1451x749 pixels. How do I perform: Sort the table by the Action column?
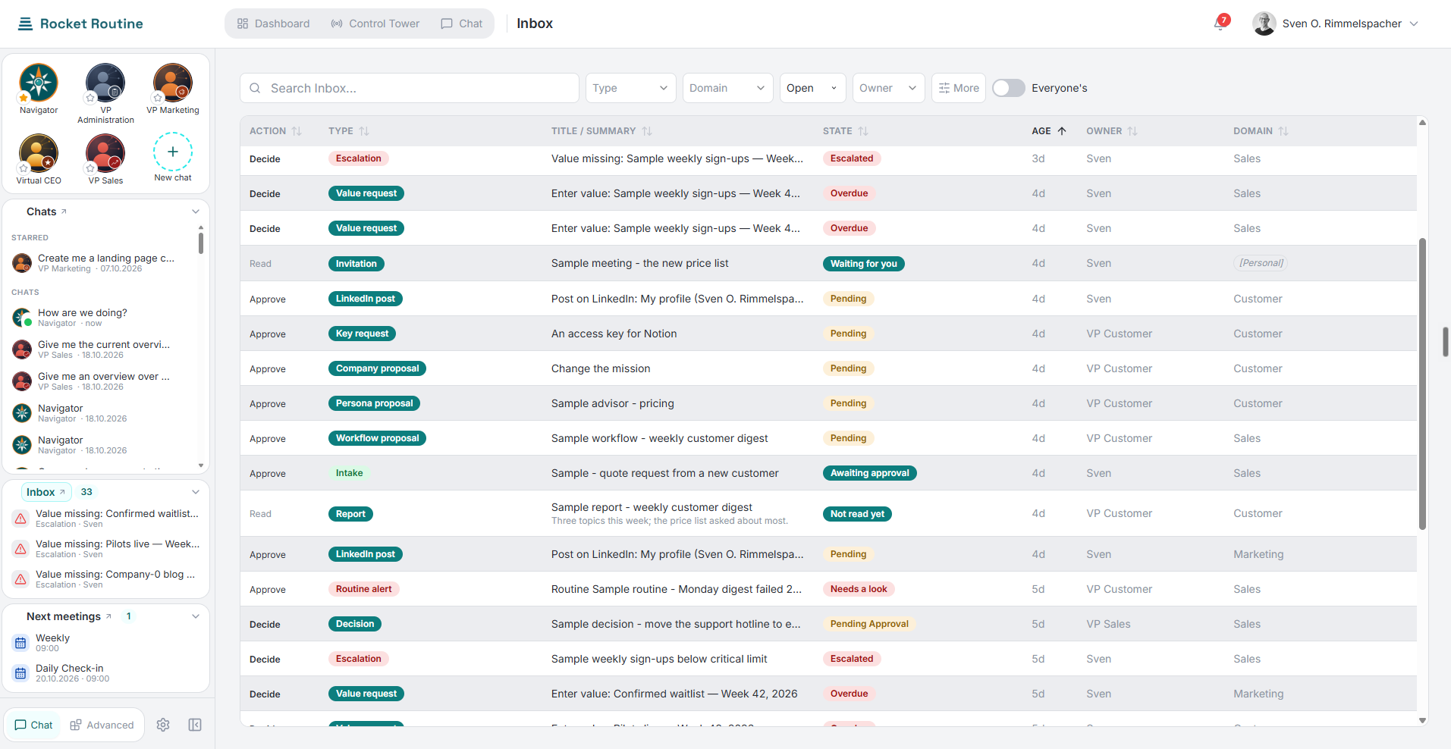pos(297,131)
